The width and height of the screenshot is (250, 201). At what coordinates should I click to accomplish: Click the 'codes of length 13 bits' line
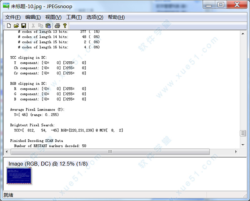click(59, 32)
